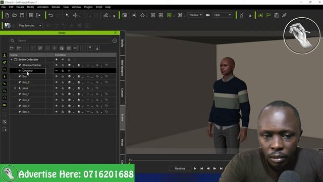Open the Create menu
Image resolution: width=323 pixels, height=182 pixels.
point(20,7)
